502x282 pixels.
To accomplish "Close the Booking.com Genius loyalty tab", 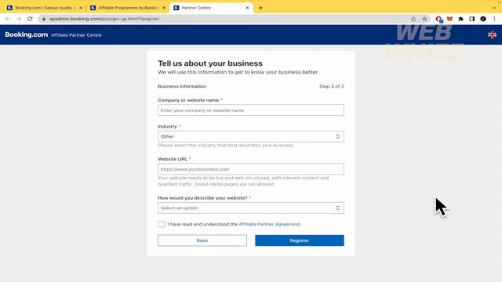I will click(x=81, y=8).
